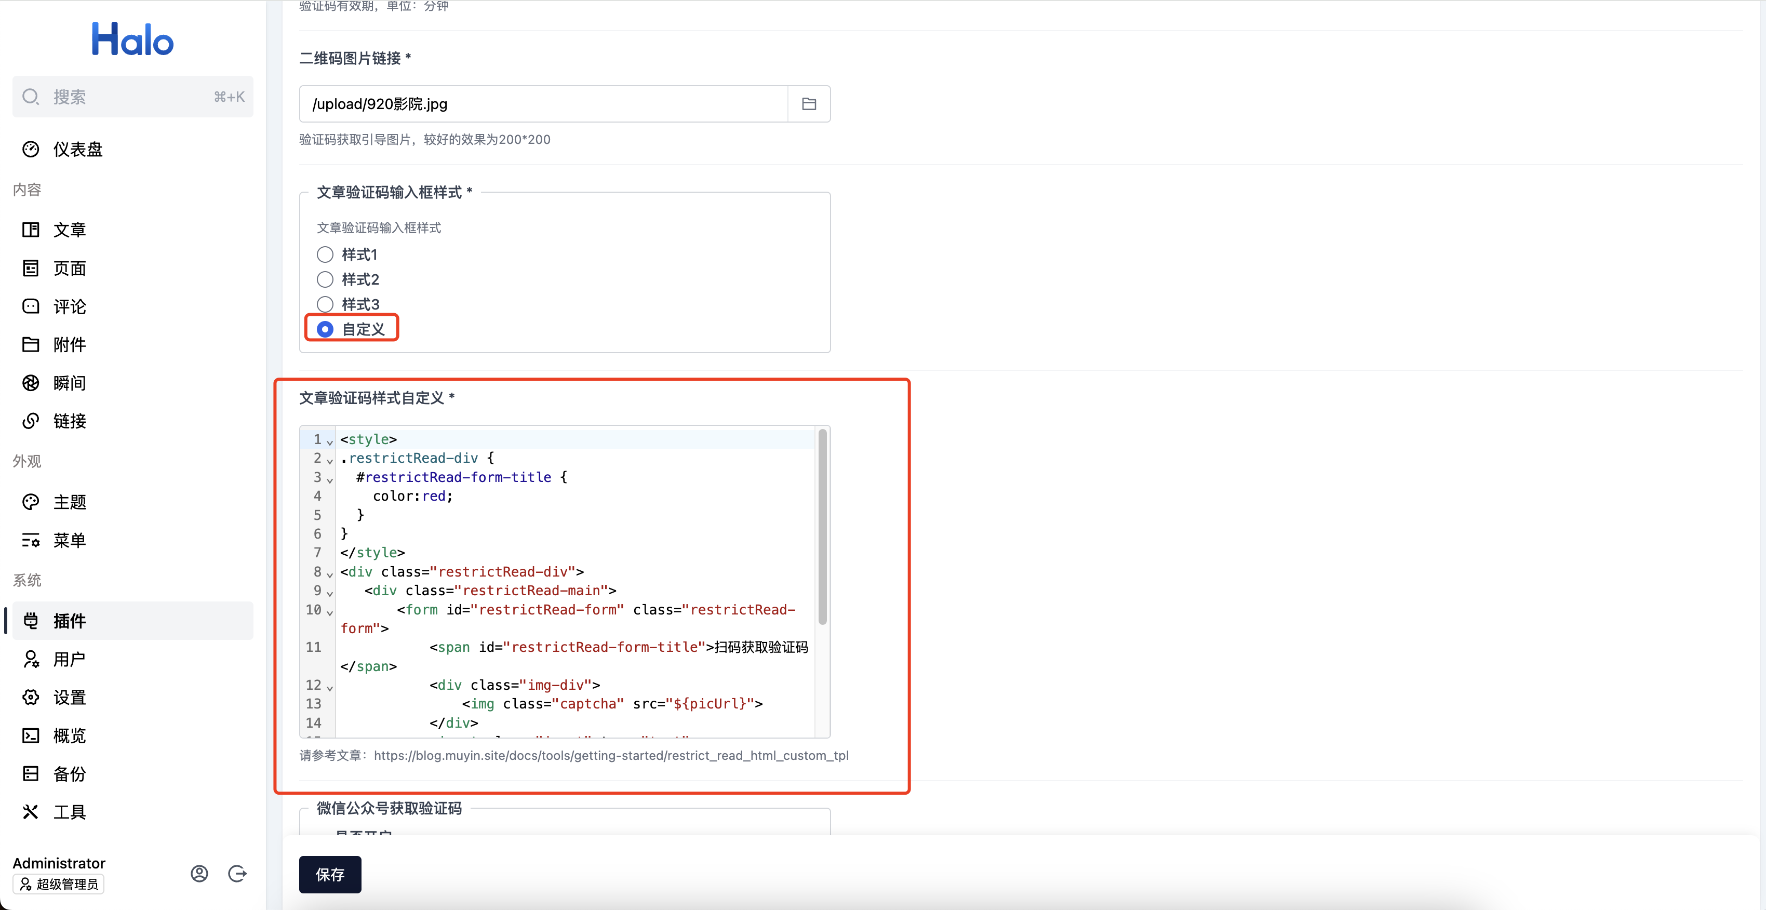Click the 超级管理员 role badge
Screen dimensions: 1766x910
tap(59, 884)
